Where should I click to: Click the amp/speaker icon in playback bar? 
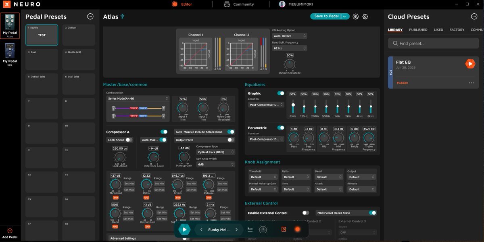click(284, 229)
